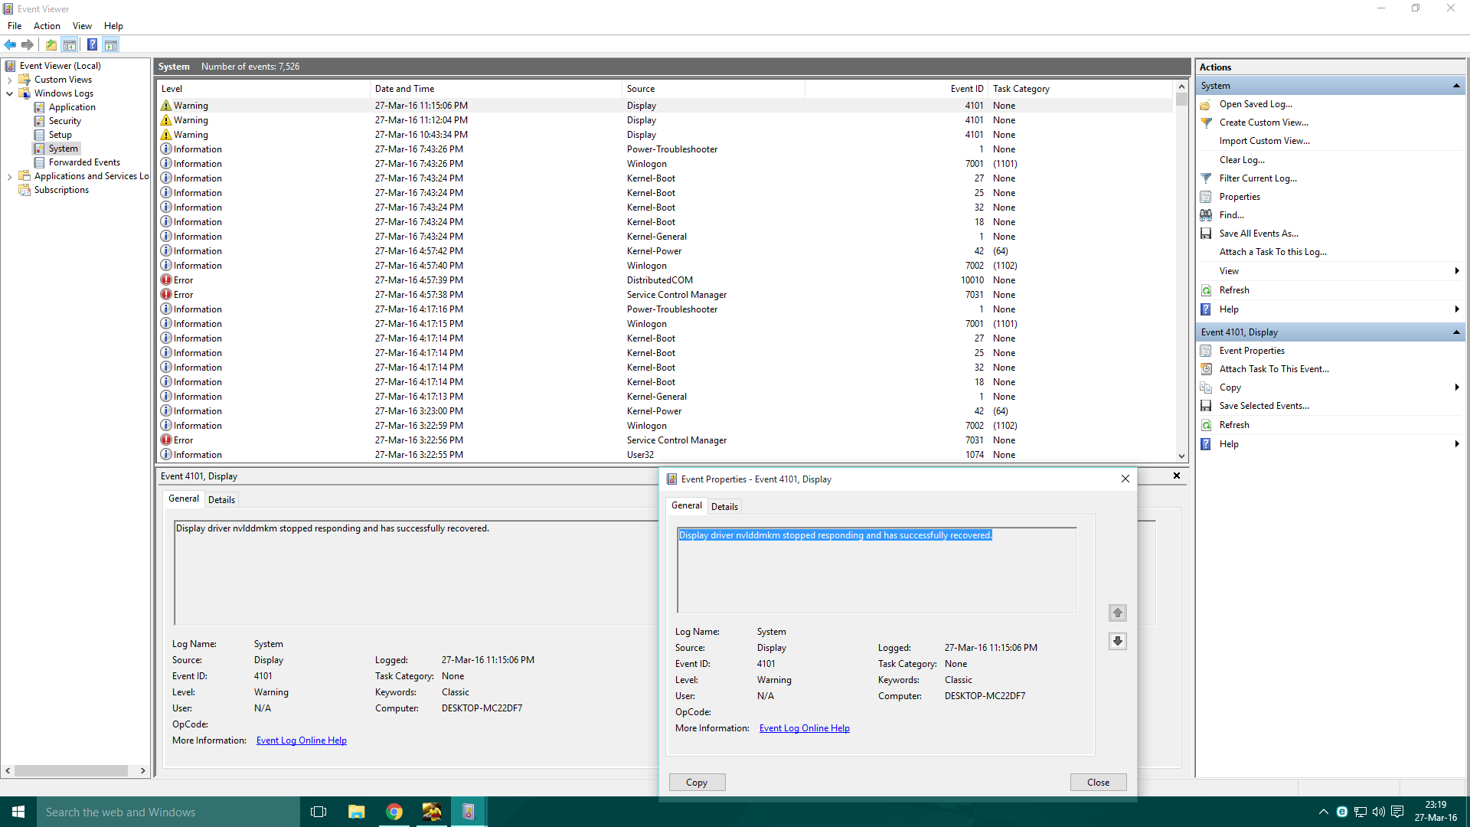Expand the View submenu arrow in Actions
The height and width of the screenshot is (827, 1470).
click(1456, 271)
